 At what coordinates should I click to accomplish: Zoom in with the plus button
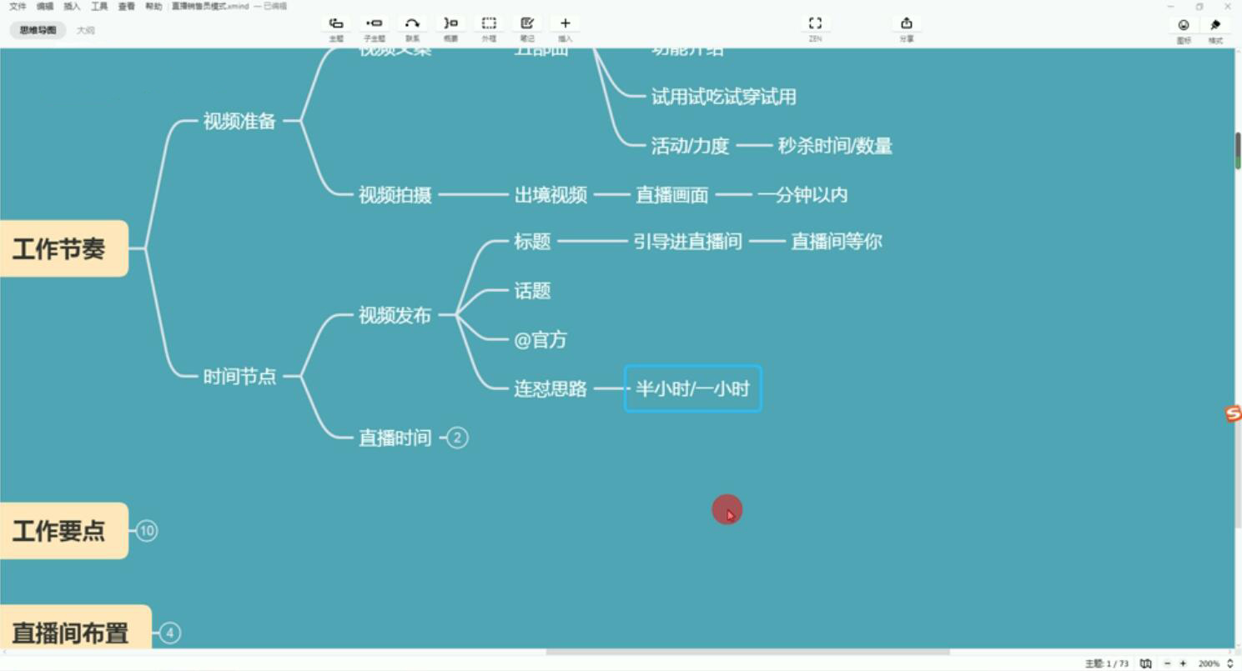pyautogui.click(x=1183, y=663)
